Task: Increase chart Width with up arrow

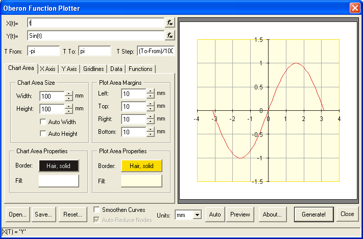Action: point(69,94)
